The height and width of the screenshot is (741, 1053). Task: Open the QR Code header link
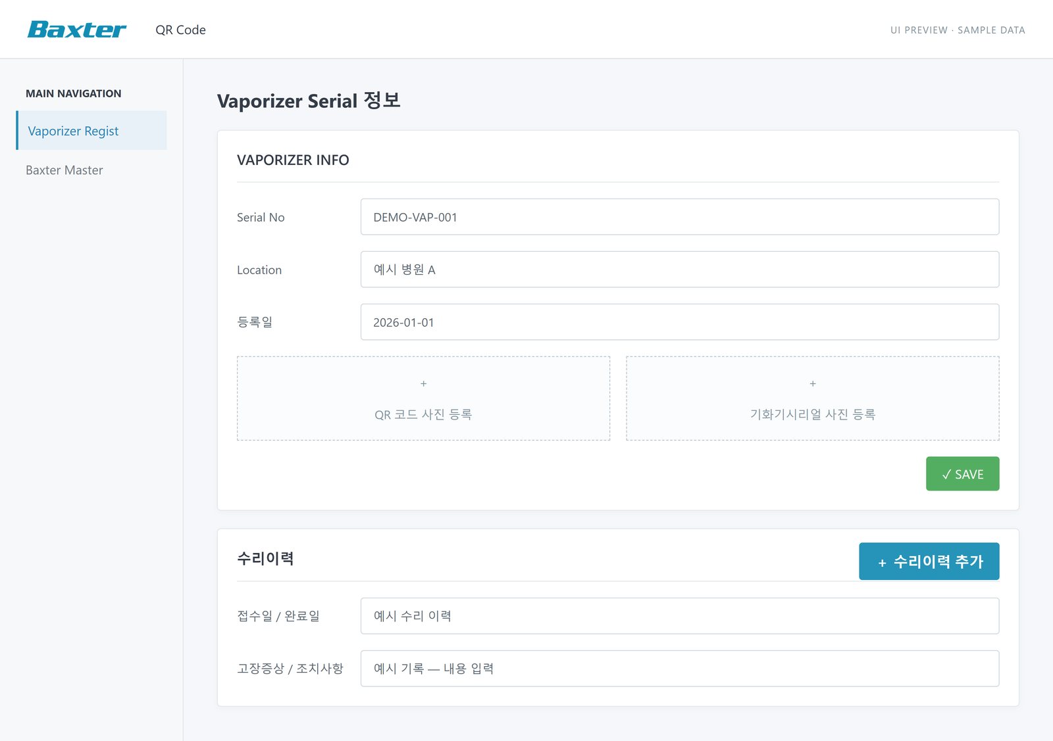(180, 30)
